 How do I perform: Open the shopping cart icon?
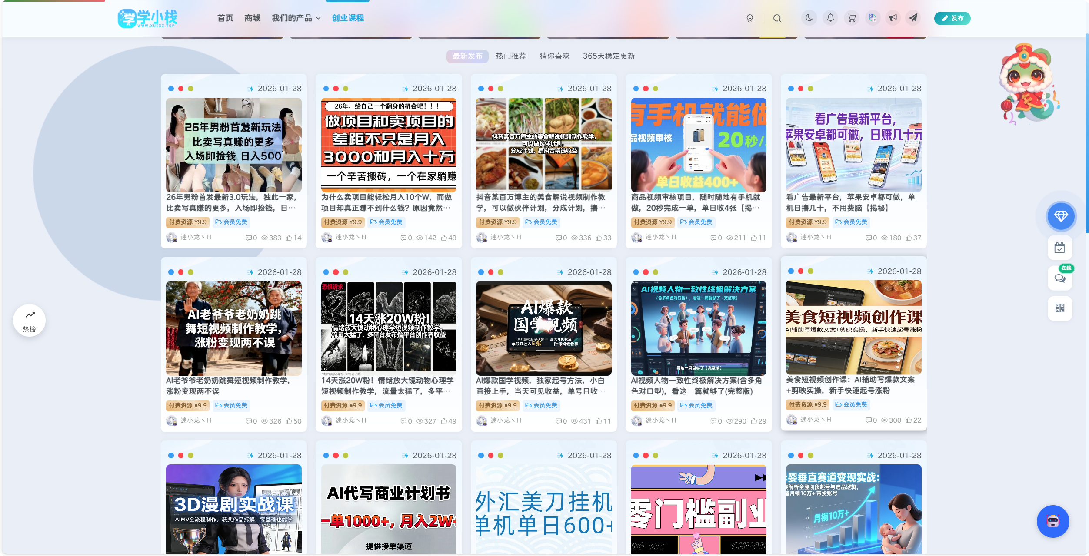tap(852, 18)
